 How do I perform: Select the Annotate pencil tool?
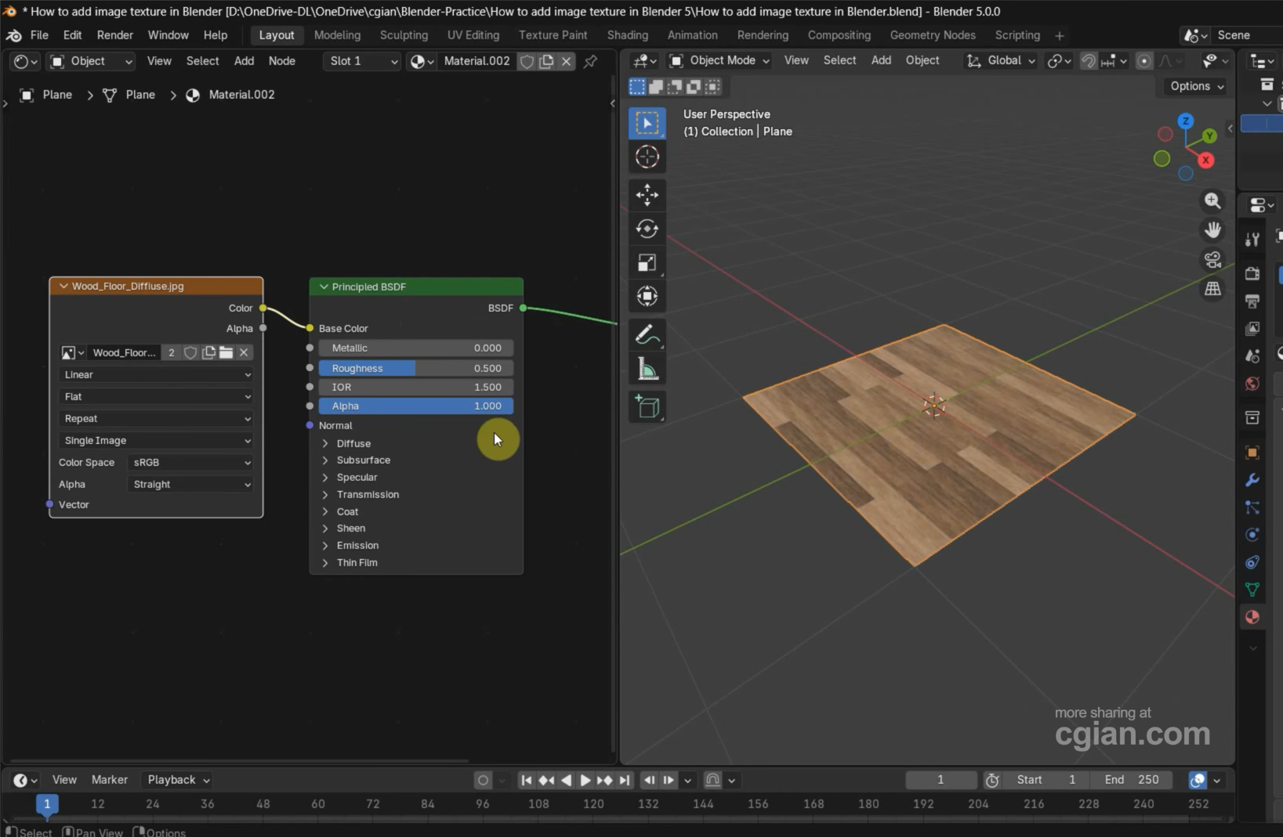click(647, 334)
